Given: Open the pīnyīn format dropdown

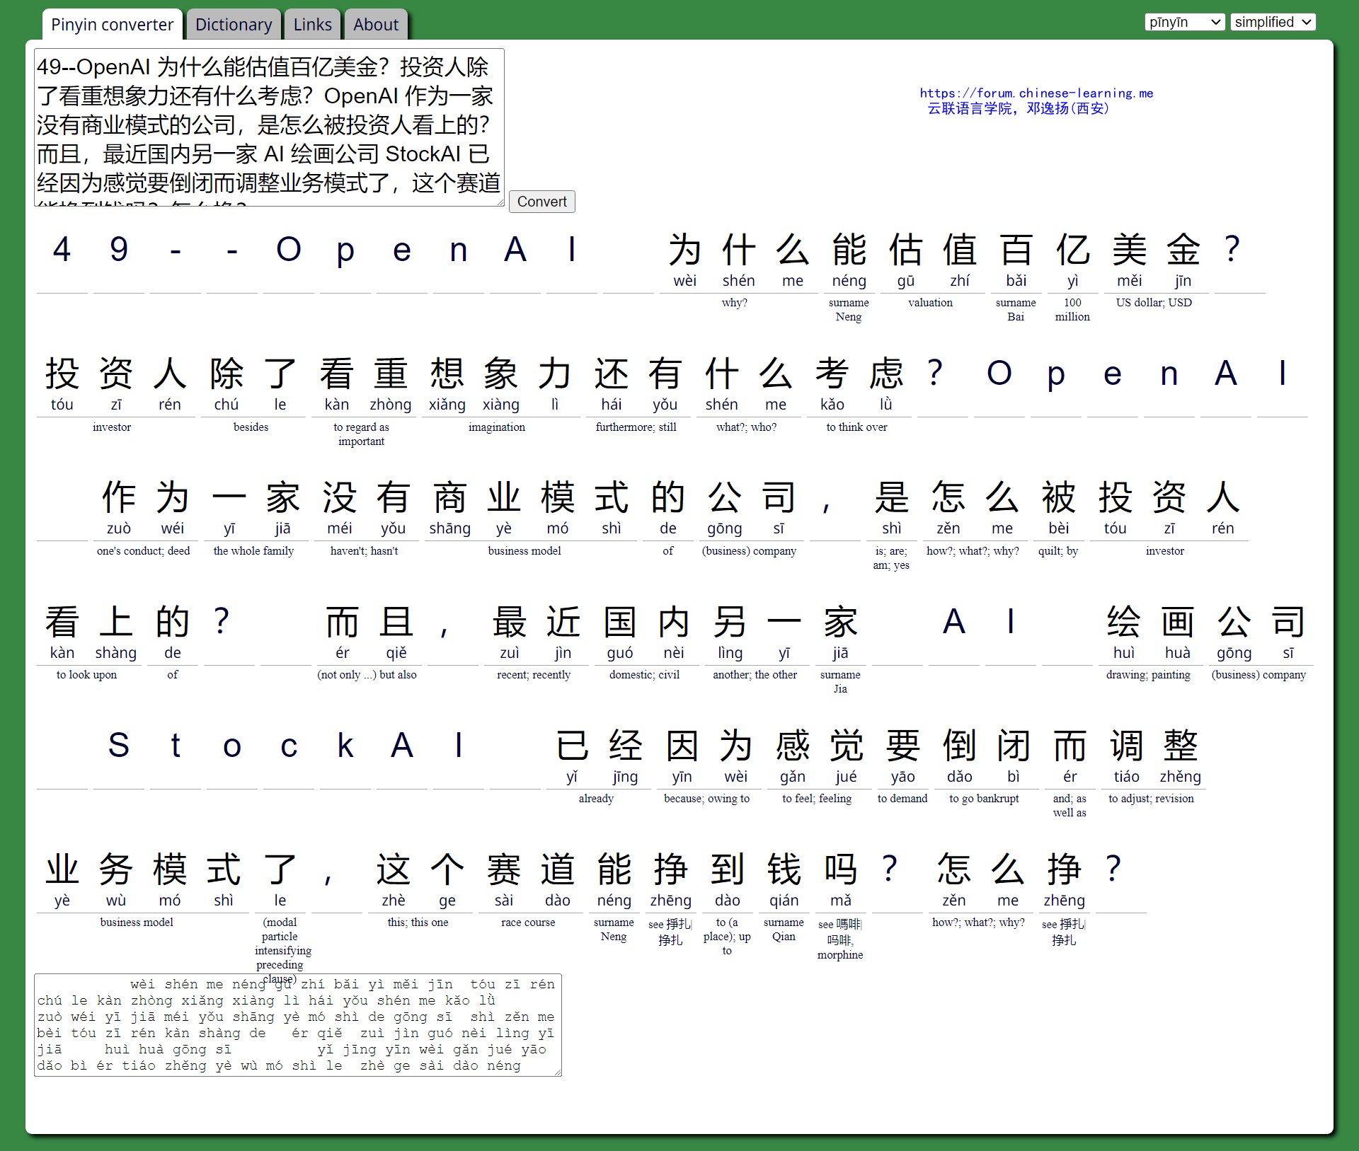Looking at the screenshot, I should click(1184, 22).
